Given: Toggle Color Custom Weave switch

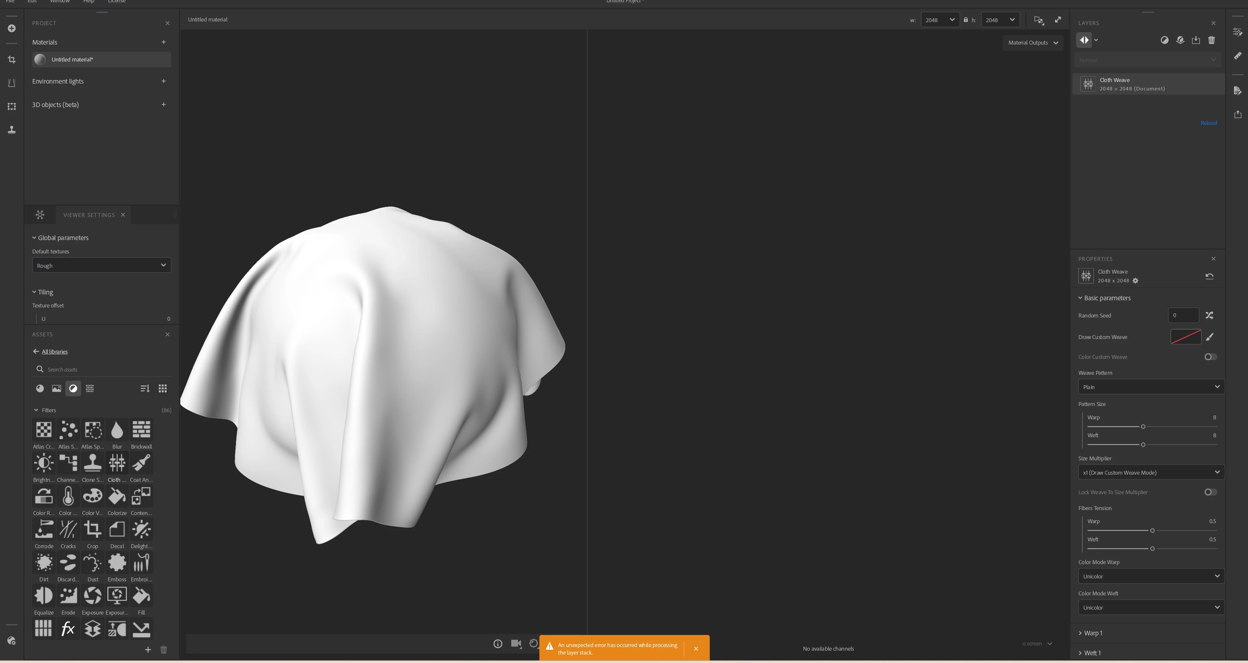Looking at the screenshot, I should click(x=1210, y=357).
